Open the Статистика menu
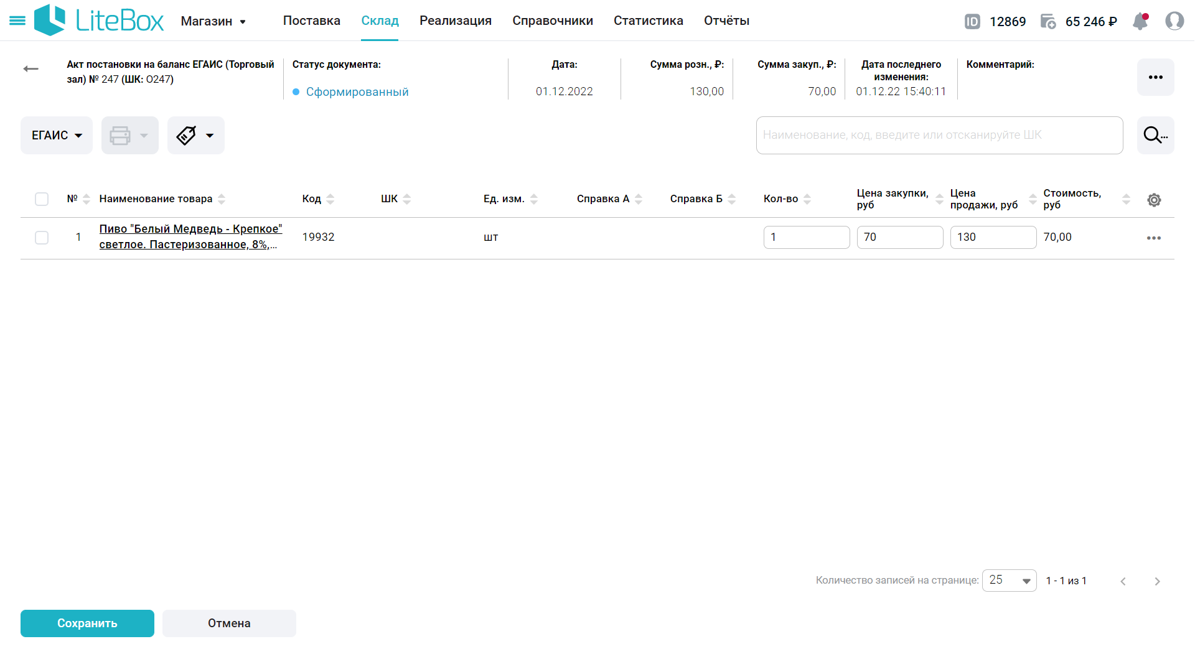Viewport: 1195px width, 672px height. (649, 21)
